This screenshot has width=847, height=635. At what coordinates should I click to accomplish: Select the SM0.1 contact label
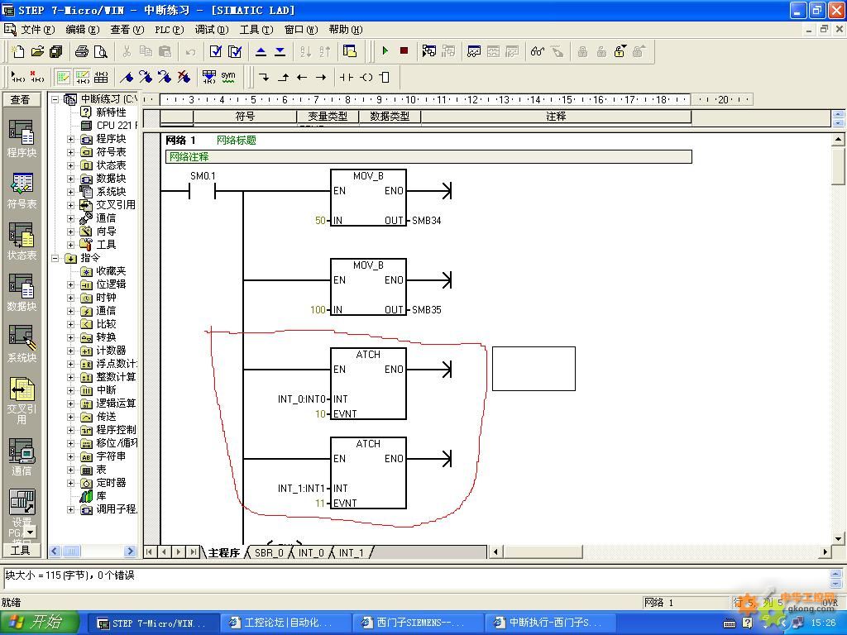203,175
